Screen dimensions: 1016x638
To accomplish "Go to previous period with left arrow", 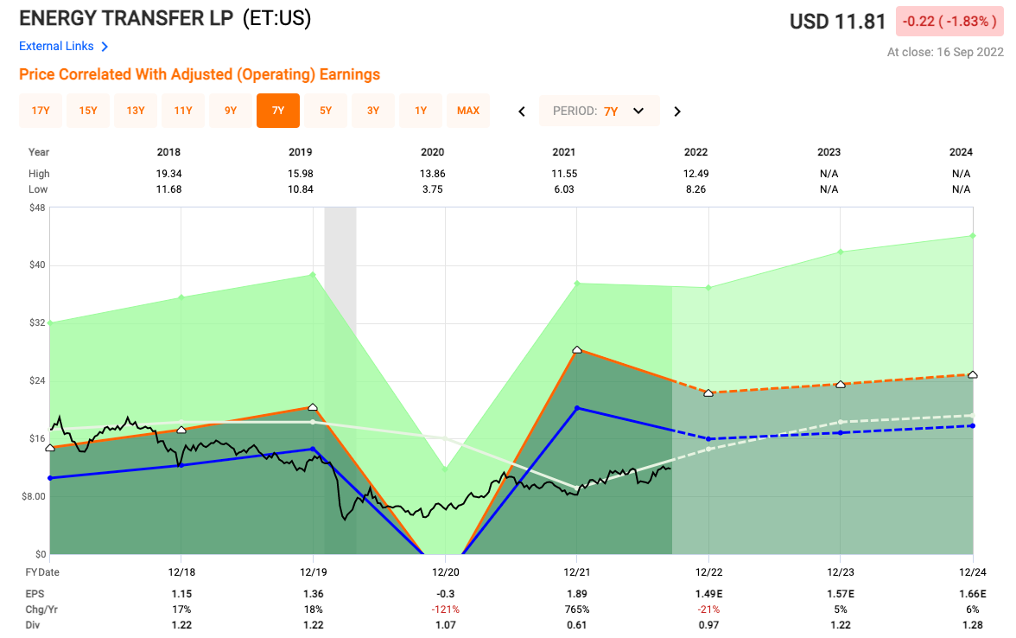I will point(522,112).
